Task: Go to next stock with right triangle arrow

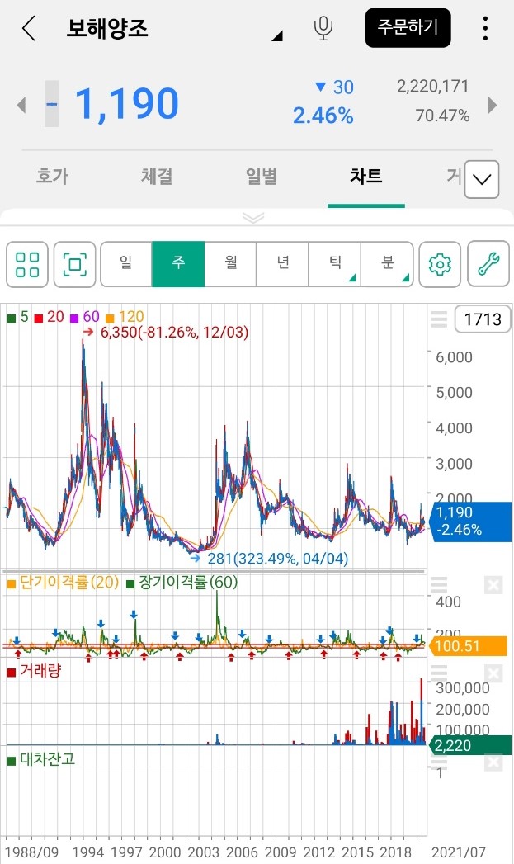Action: pos(492,105)
